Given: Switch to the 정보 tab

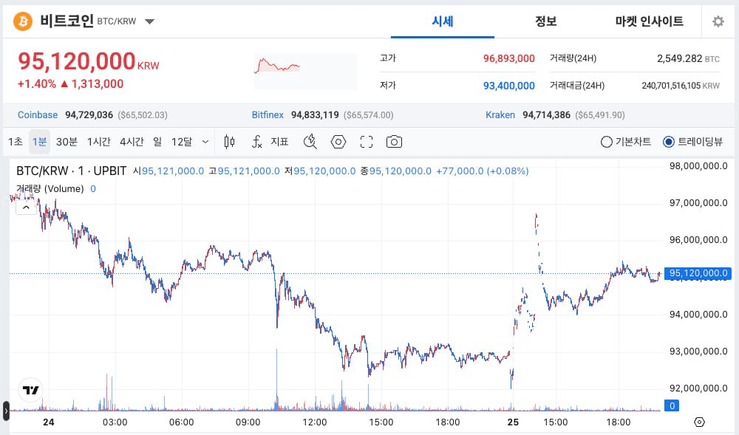Looking at the screenshot, I should coord(545,21).
